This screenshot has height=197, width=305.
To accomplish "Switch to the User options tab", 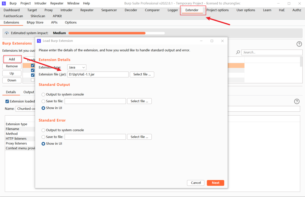I will pyautogui.click(x=246, y=10).
